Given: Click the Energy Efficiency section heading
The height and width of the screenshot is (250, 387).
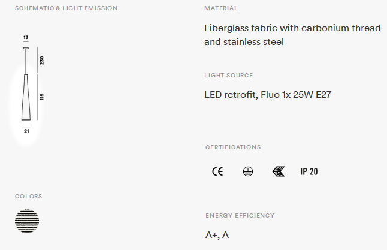Looking at the screenshot, I should pos(240,216).
